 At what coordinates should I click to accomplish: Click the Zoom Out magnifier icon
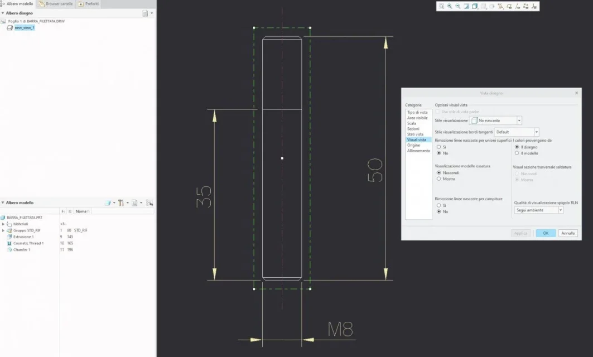(458, 6)
